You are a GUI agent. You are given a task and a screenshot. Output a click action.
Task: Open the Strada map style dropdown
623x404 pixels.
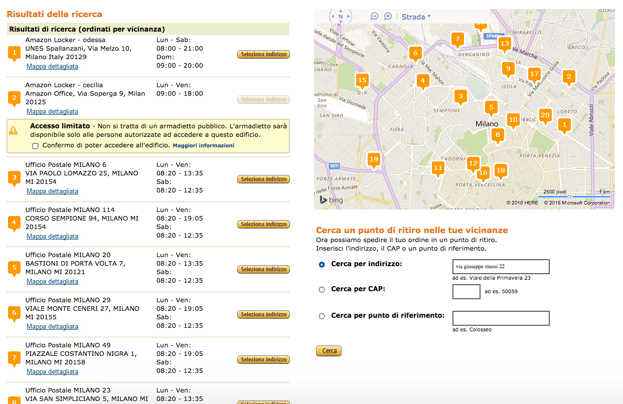click(414, 17)
